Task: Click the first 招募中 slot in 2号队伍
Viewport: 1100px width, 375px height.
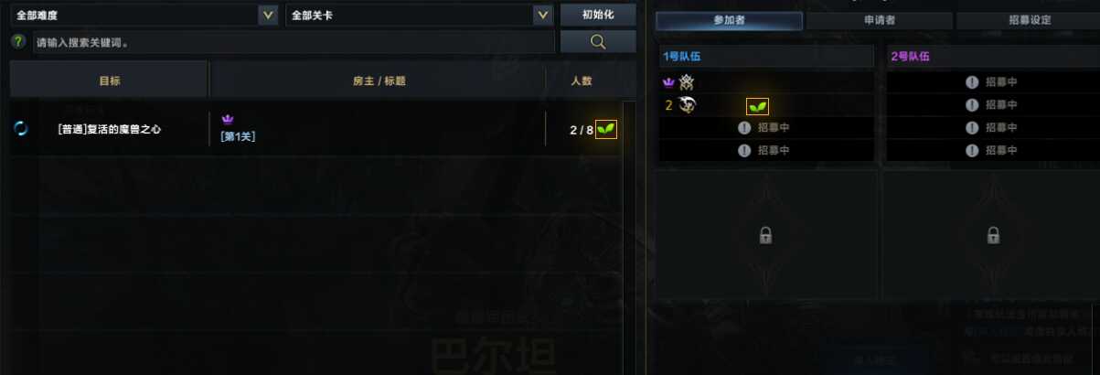Action: click(992, 82)
